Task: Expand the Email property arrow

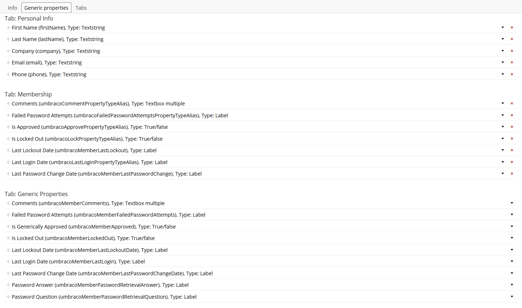Action: [503, 62]
